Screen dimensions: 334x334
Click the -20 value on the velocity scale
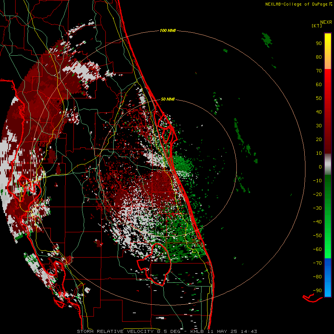point(317,194)
